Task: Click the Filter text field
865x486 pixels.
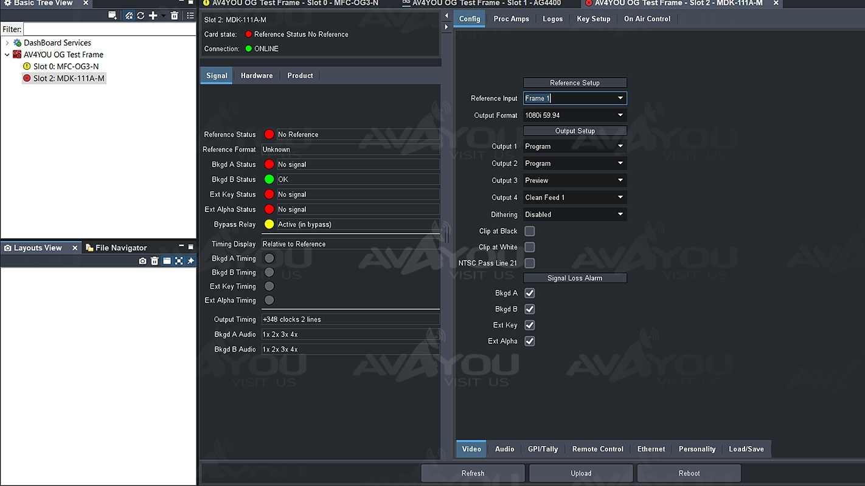Action: point(109,29)
